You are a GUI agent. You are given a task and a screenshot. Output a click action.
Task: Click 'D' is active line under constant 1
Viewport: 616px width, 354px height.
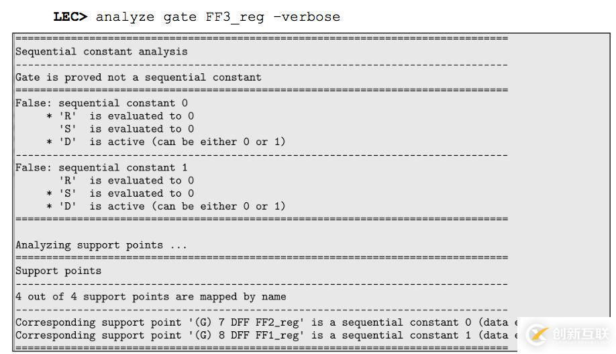172,206
